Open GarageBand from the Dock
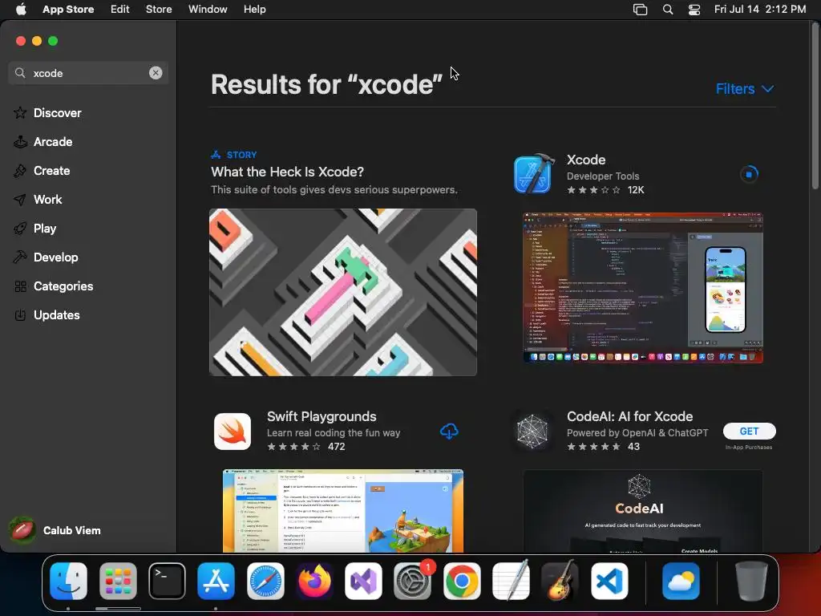821x616 pixels. click(x=560, y=581)
